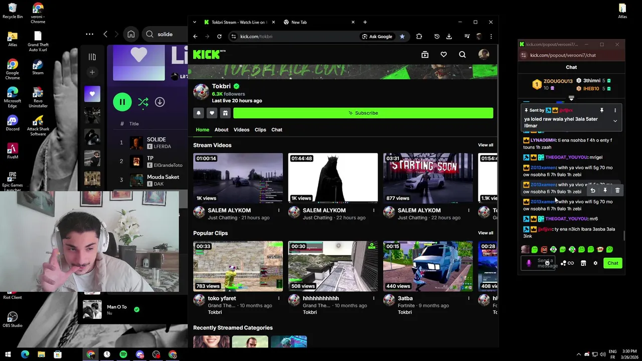Close the New Tab tab

click(353, 22)
